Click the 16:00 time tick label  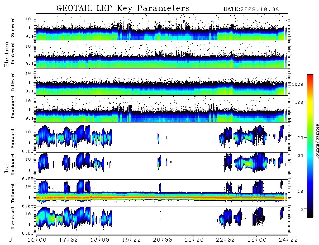pyautogui.click(x=37, y=240)
